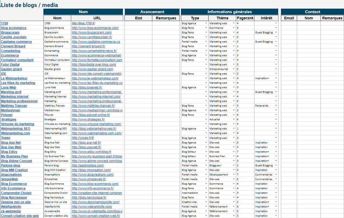The image size is (344, 218).
Task: Click the Luna Web name link
Action: click(8, 87)
